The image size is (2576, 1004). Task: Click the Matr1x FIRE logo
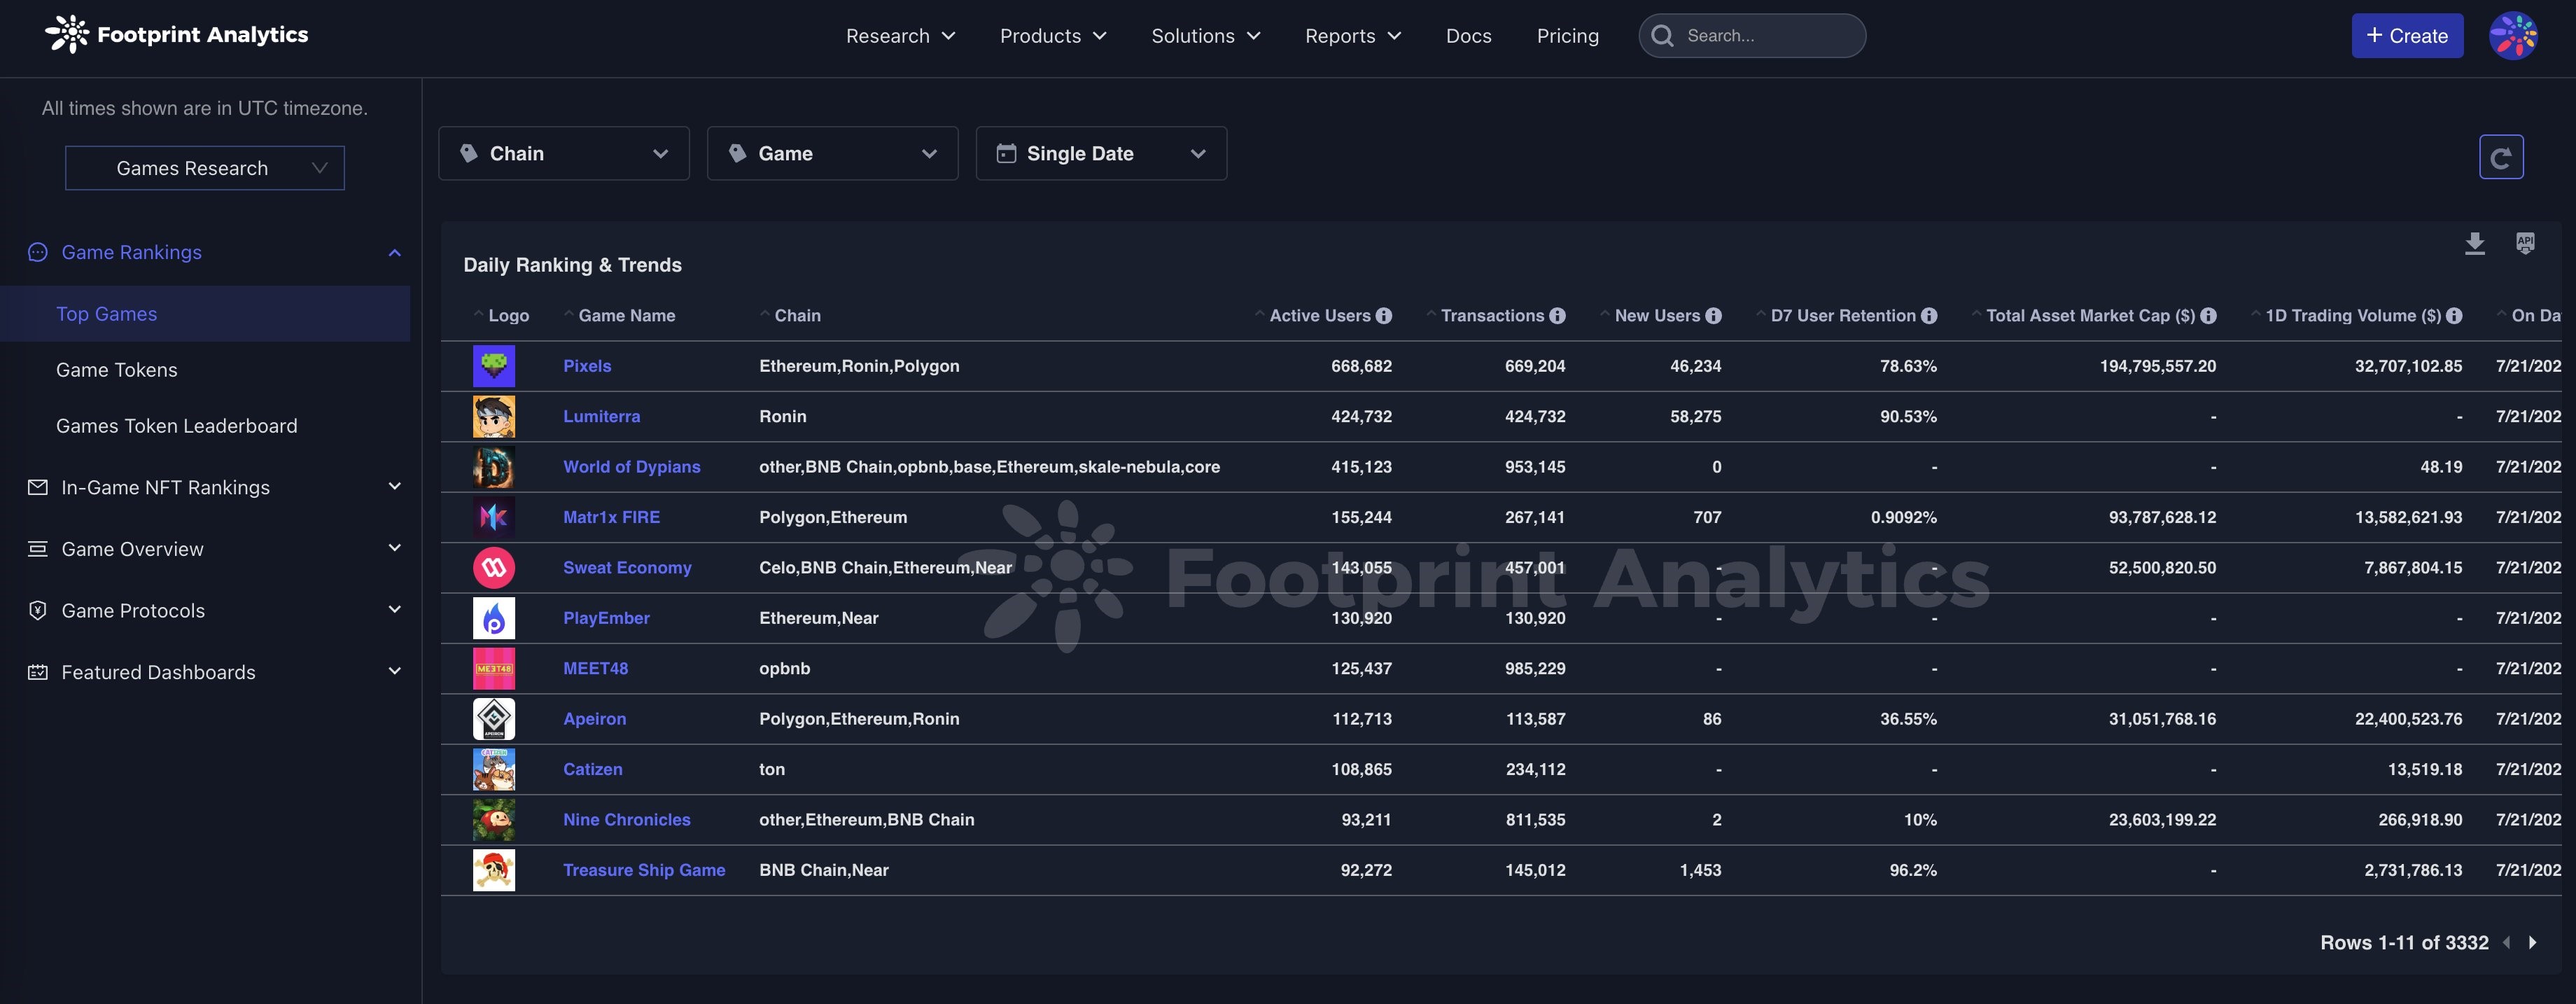[494, 517]
